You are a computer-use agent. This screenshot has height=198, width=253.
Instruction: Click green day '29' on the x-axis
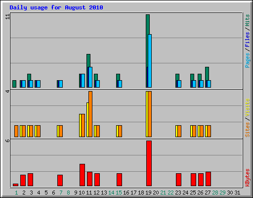tap(222, 193)
